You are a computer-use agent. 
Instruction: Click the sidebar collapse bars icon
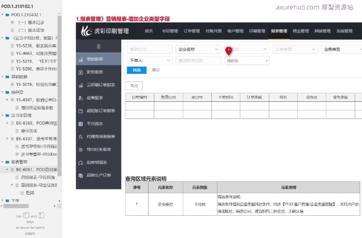tap(99, 47)
